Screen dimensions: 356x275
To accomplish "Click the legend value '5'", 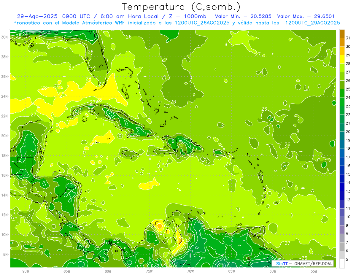I will pyautogui.click(x=347, y=260).
